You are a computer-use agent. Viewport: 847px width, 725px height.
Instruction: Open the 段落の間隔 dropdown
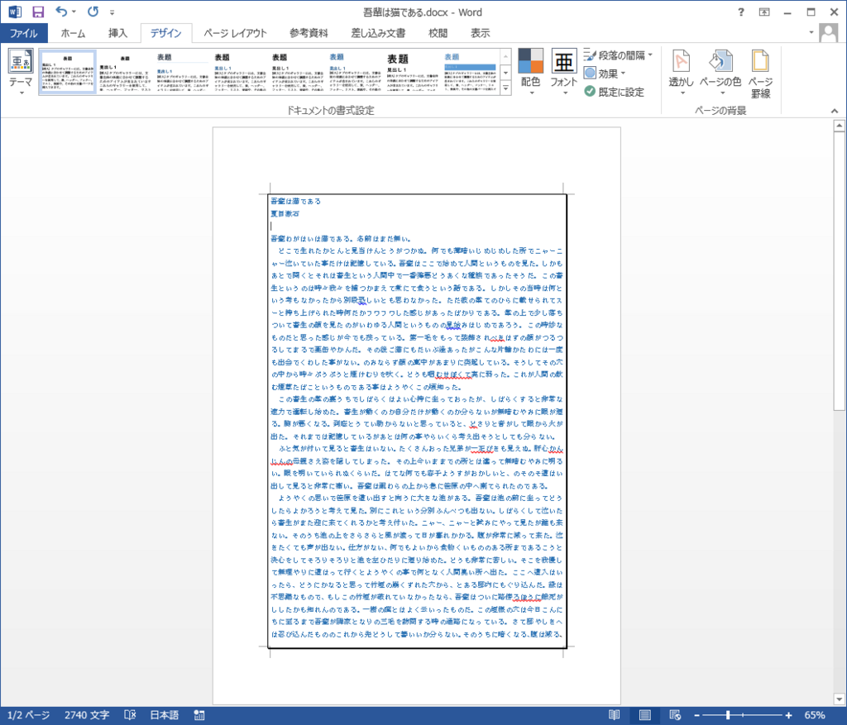coord(619,55)
